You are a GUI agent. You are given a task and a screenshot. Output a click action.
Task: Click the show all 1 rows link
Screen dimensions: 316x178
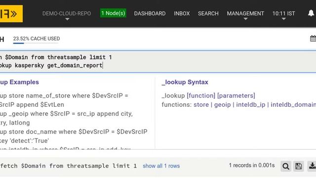[161, 166]
